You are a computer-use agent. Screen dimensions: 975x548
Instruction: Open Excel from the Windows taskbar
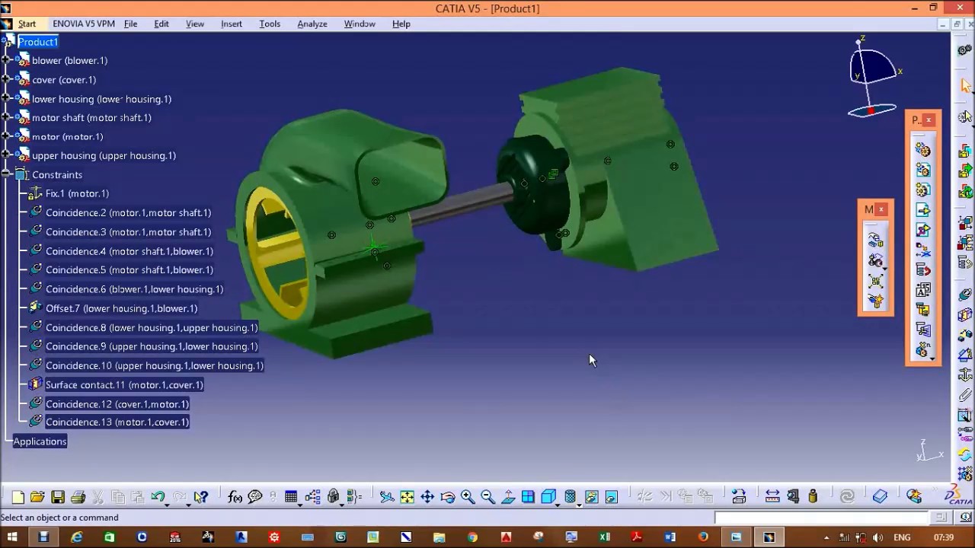coord(604,537)
